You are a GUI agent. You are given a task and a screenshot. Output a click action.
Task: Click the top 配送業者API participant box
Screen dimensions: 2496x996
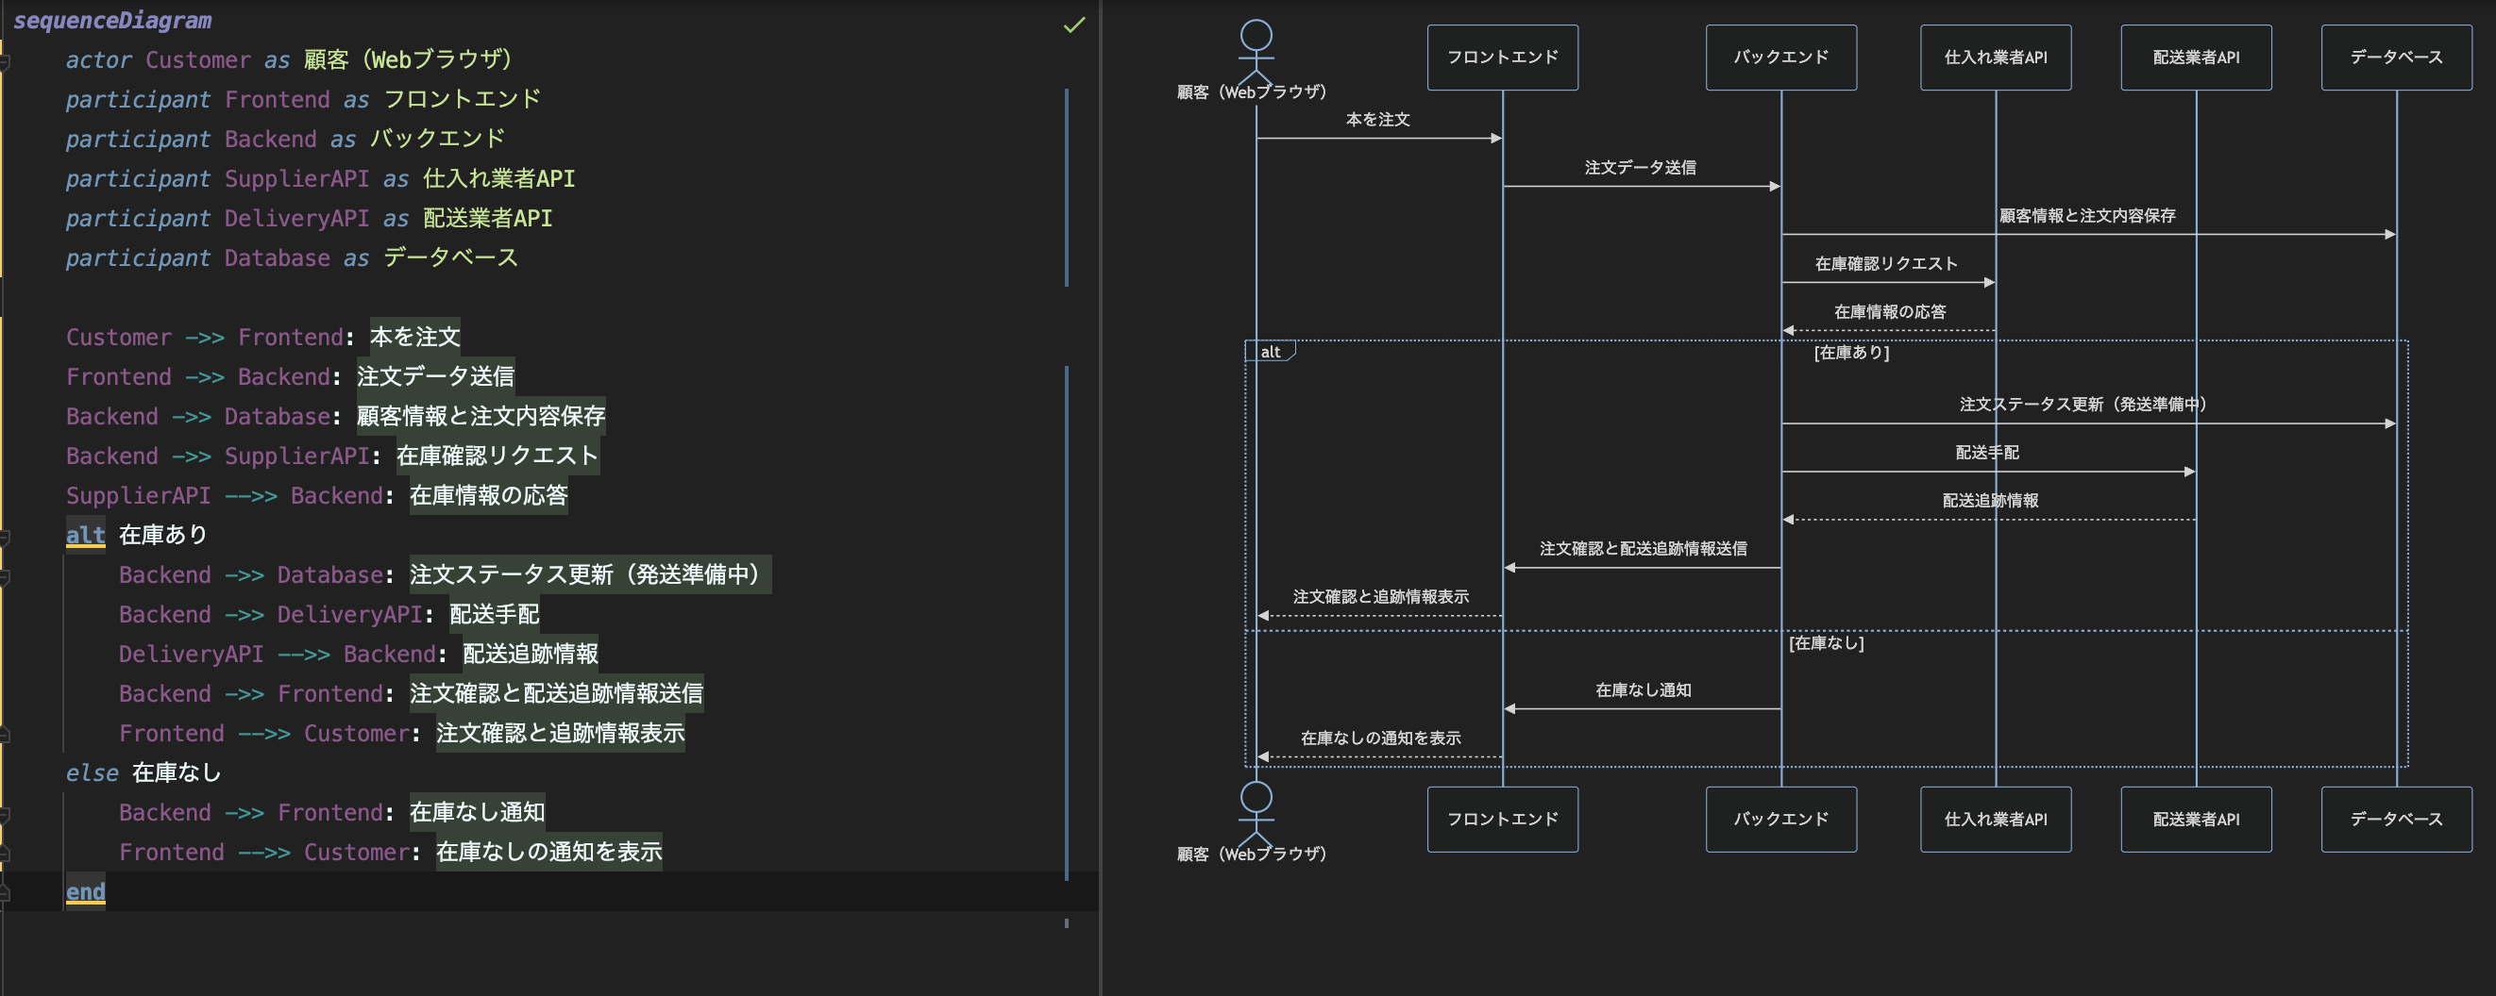point(2195,58)
